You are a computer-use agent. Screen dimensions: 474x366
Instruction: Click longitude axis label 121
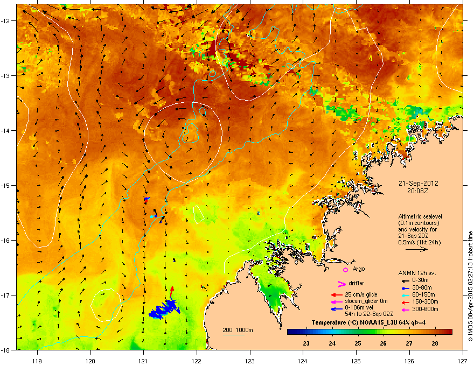pyautogui.click(x=143, y=361)
